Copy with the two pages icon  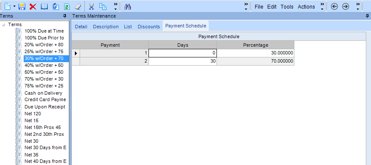pos(103,6)
